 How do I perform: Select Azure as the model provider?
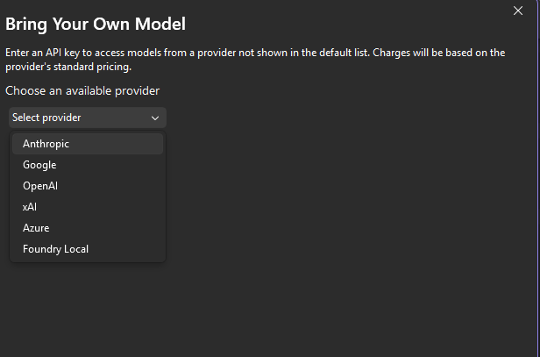88,228
